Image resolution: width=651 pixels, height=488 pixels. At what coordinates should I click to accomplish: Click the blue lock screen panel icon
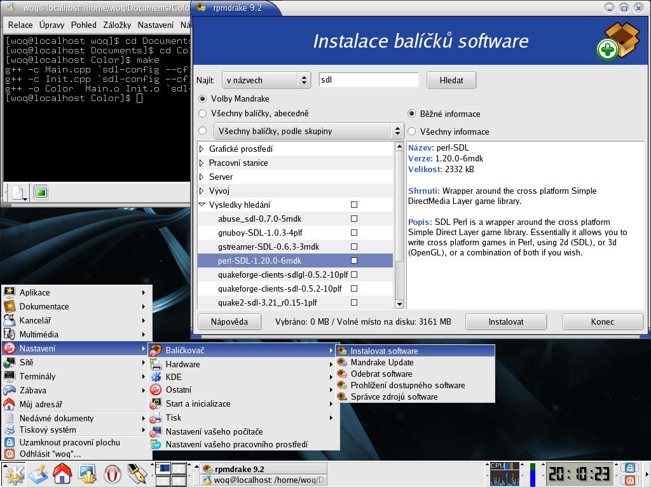pyautogui.click(x=630, y=468)
